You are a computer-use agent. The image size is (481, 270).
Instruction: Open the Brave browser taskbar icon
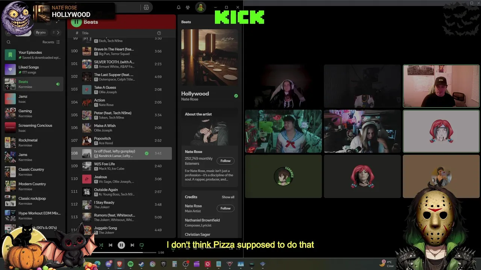click(x=119, y=264)
